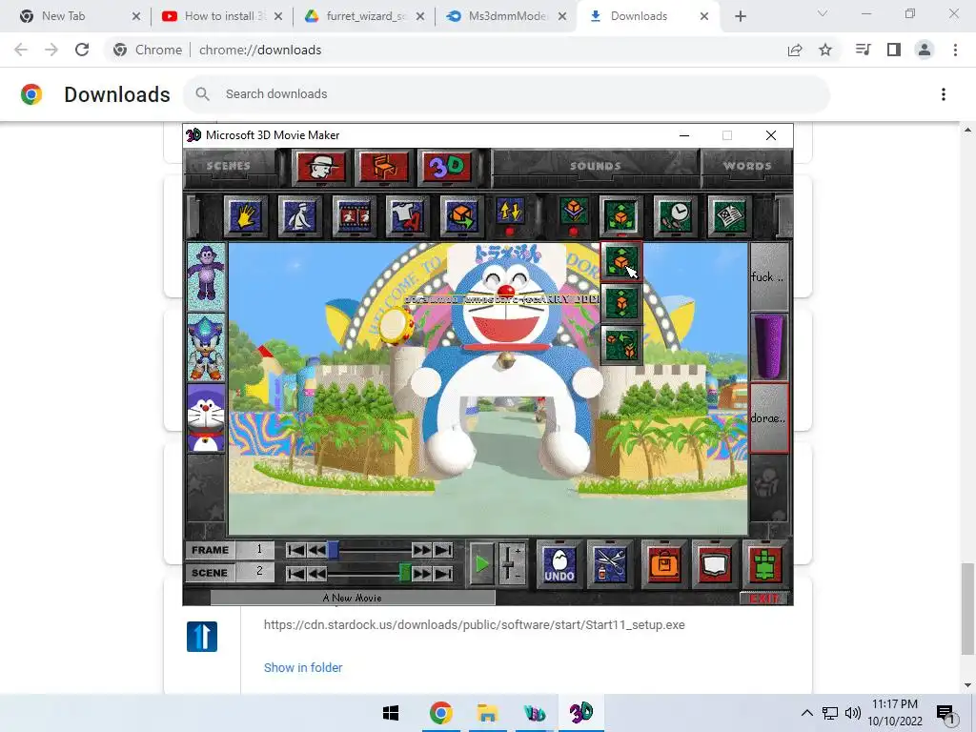Viewport: 976px width, 732px height.
Task: Open the filmstrip action browser tool
Action: coord(354,216)
